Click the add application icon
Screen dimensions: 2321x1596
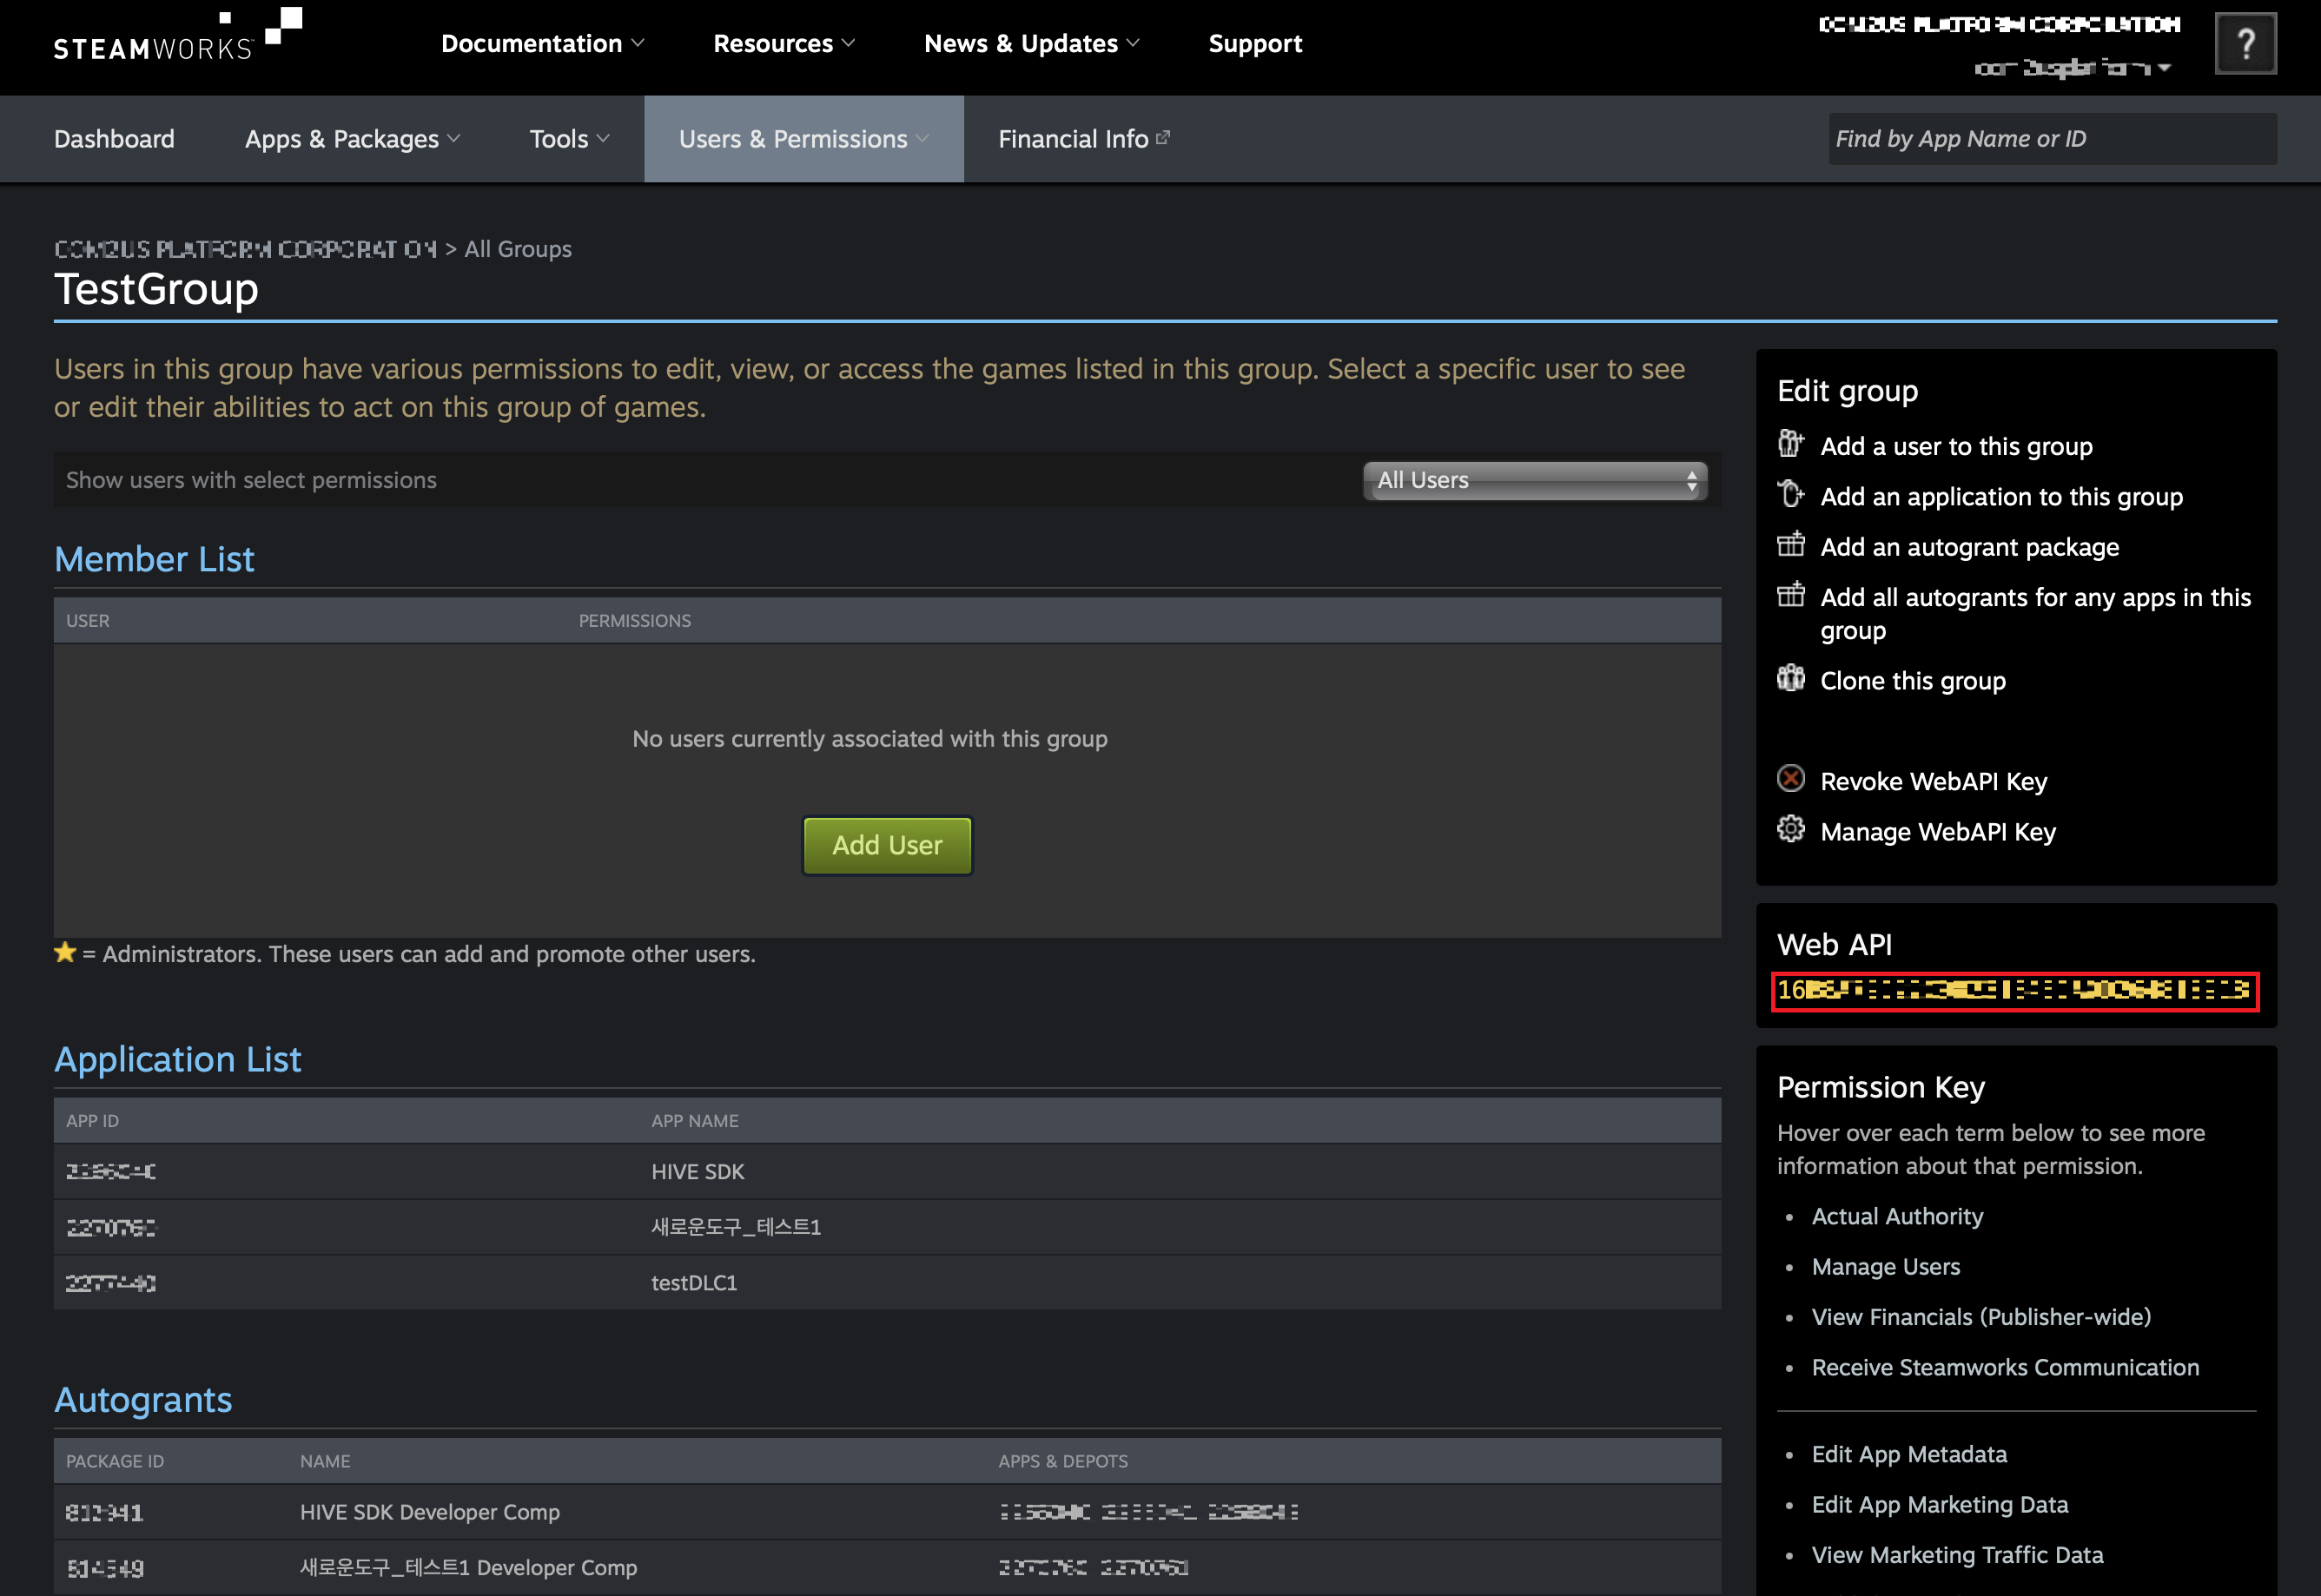pyautogui.click(x=1789, y=494)
